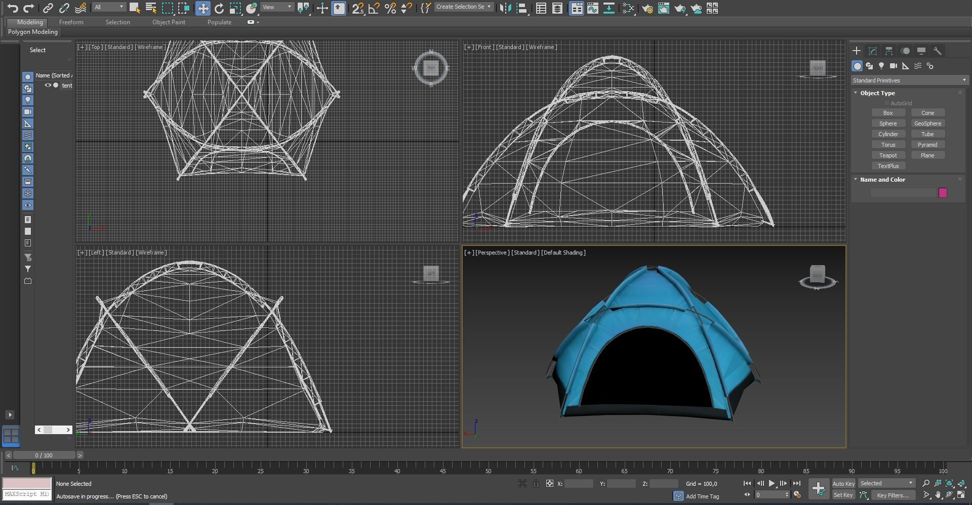Toggle Percent Snap

coord(390,8)
